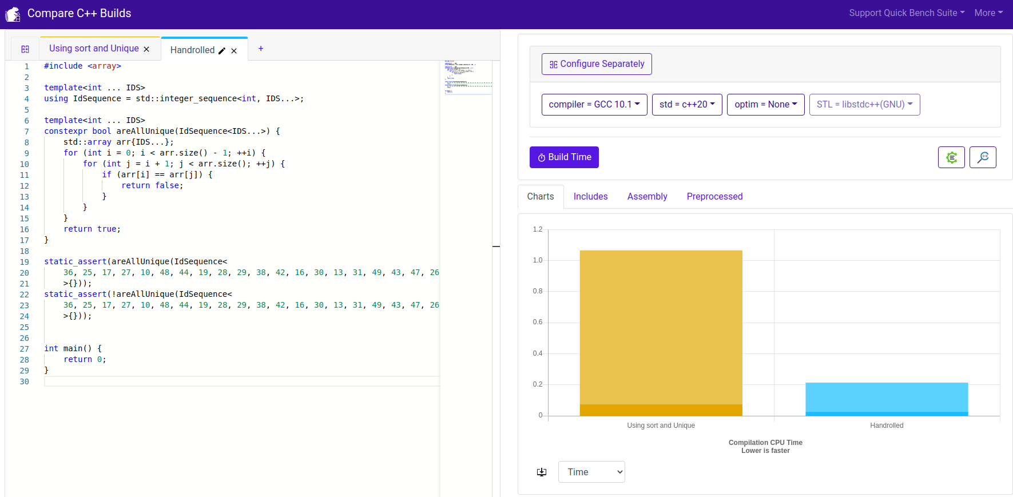Image resolution: width=1013 pixels, height=497 pixels.
Task: Add a new code tab
Action: [261, 49]
